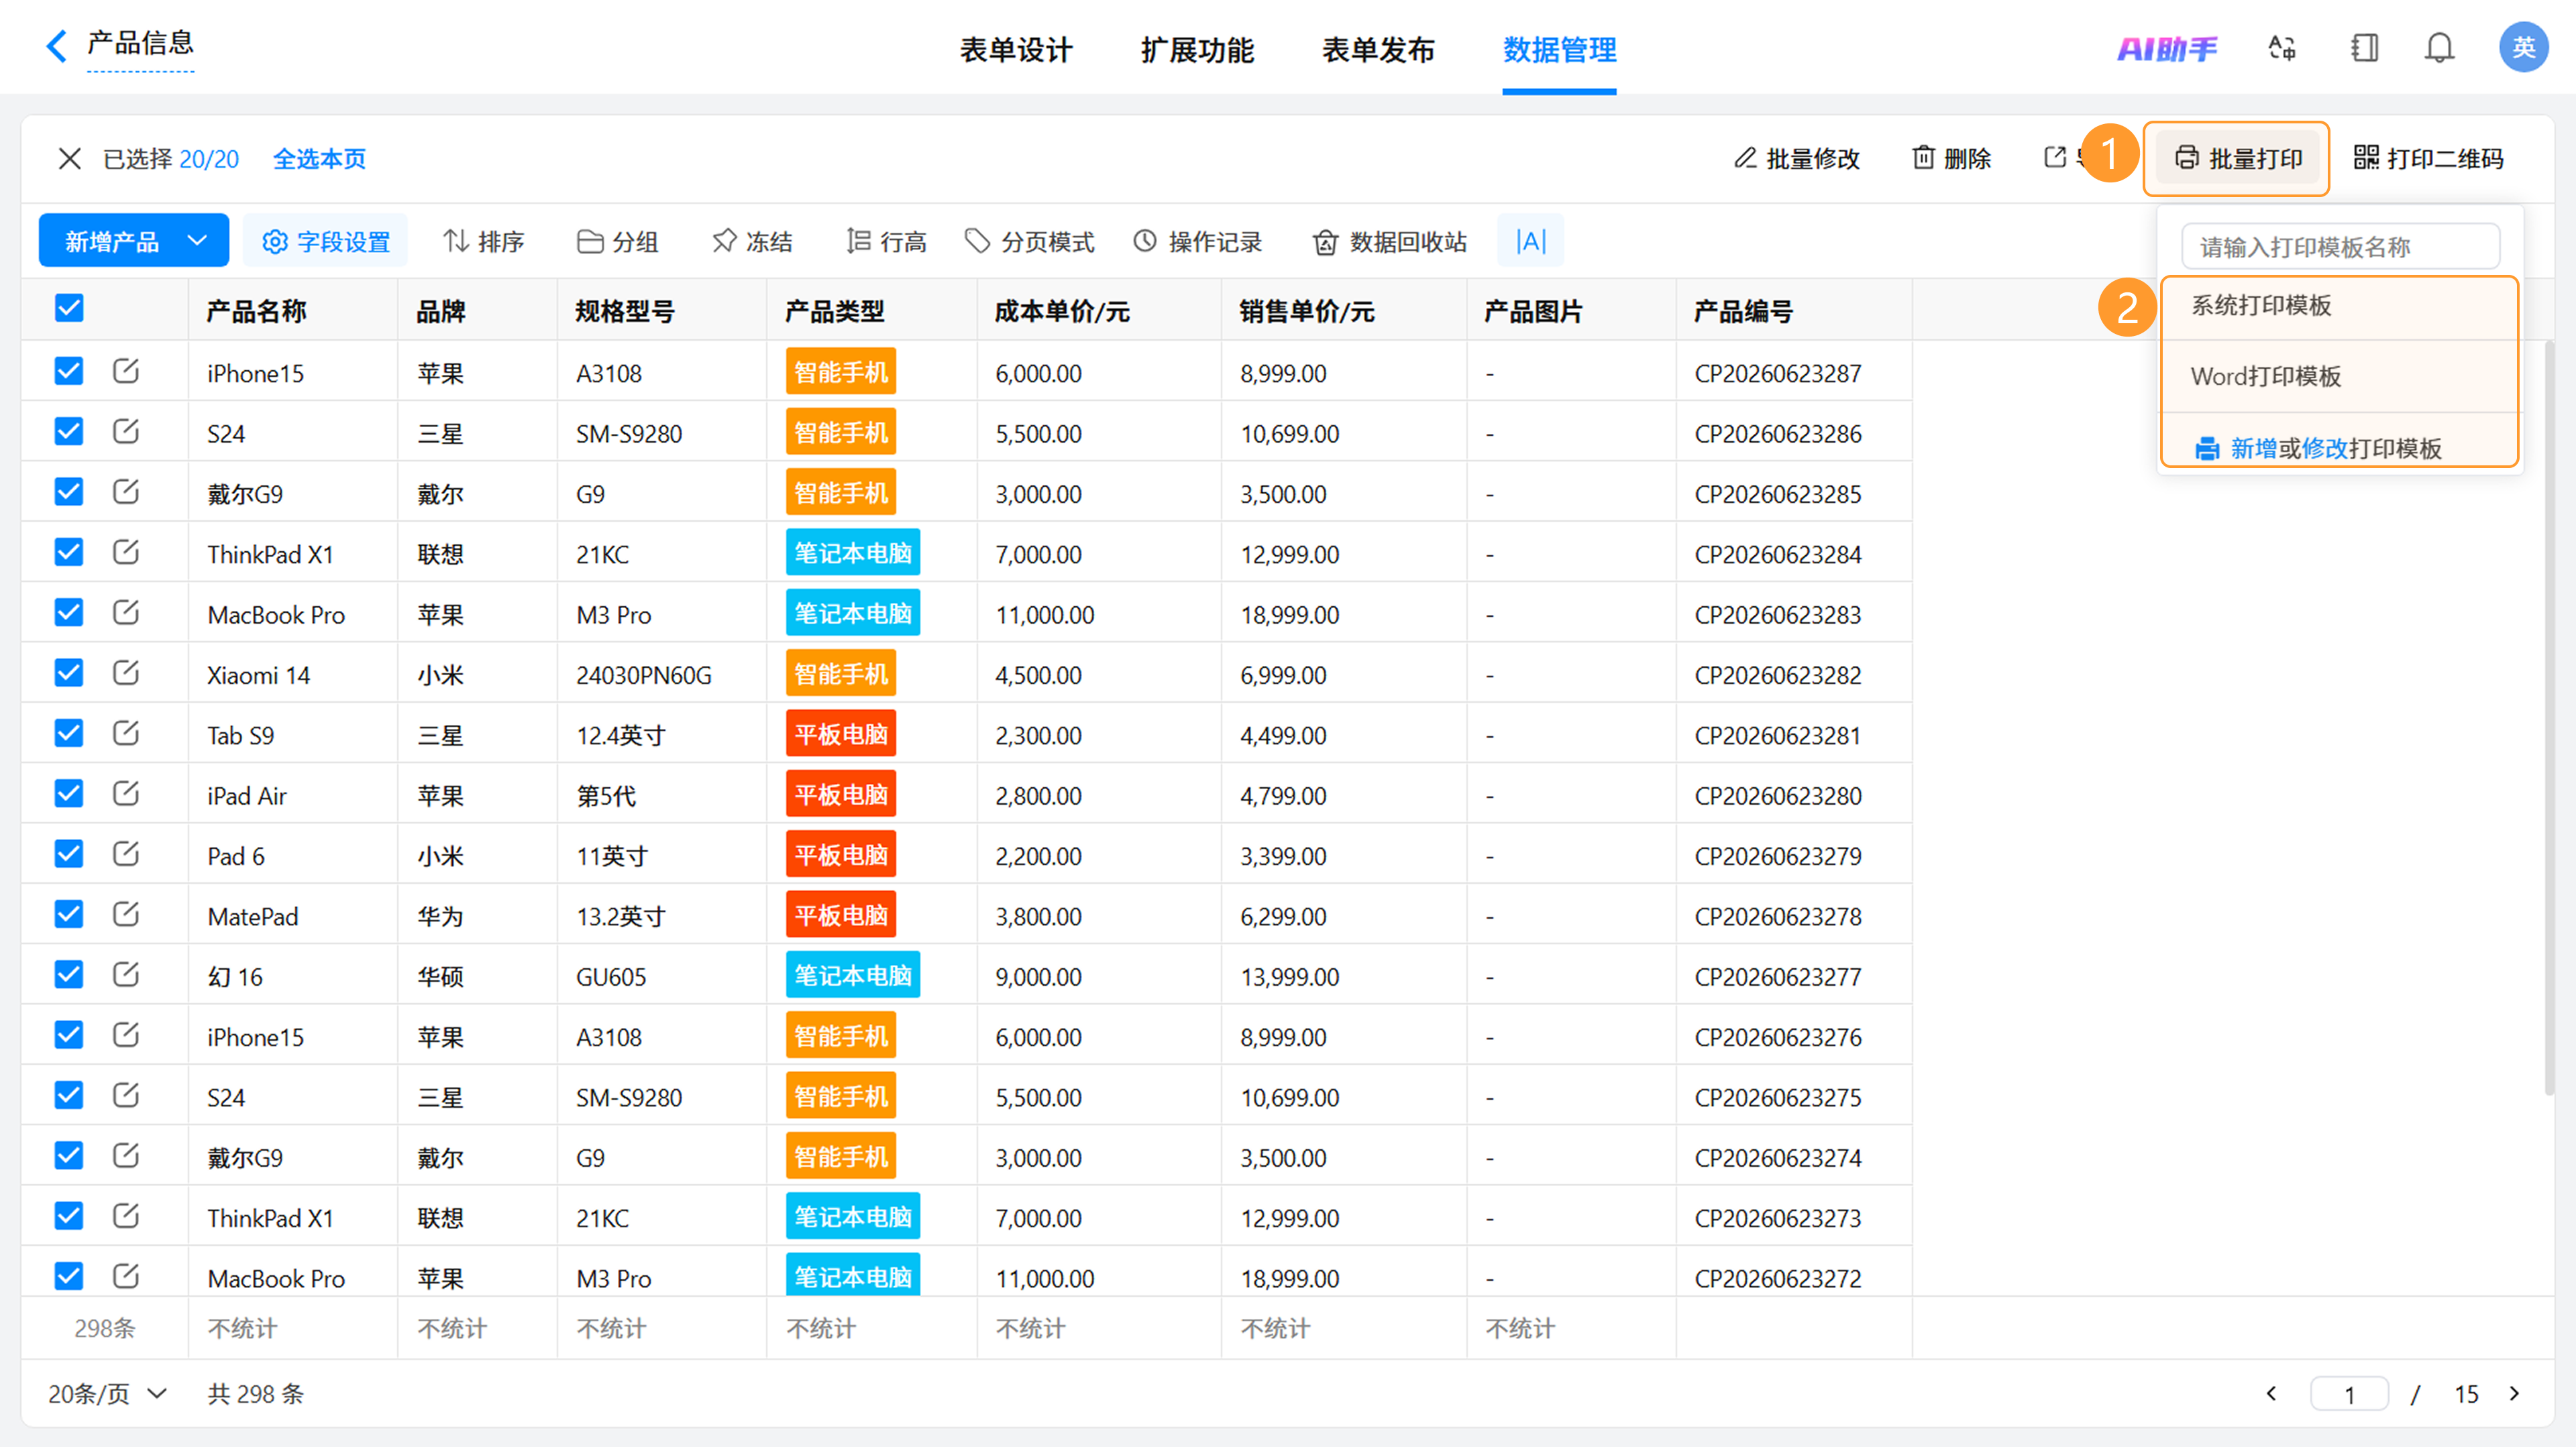Image resolution: width=2576 pixels, height=1447 pixels.
Task: Open 分组 grouping
Action: (618, 242)
